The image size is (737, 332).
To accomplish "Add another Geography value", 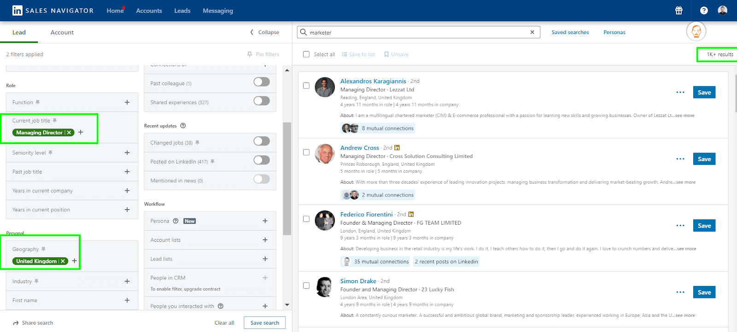I will (x=74, y=261).
